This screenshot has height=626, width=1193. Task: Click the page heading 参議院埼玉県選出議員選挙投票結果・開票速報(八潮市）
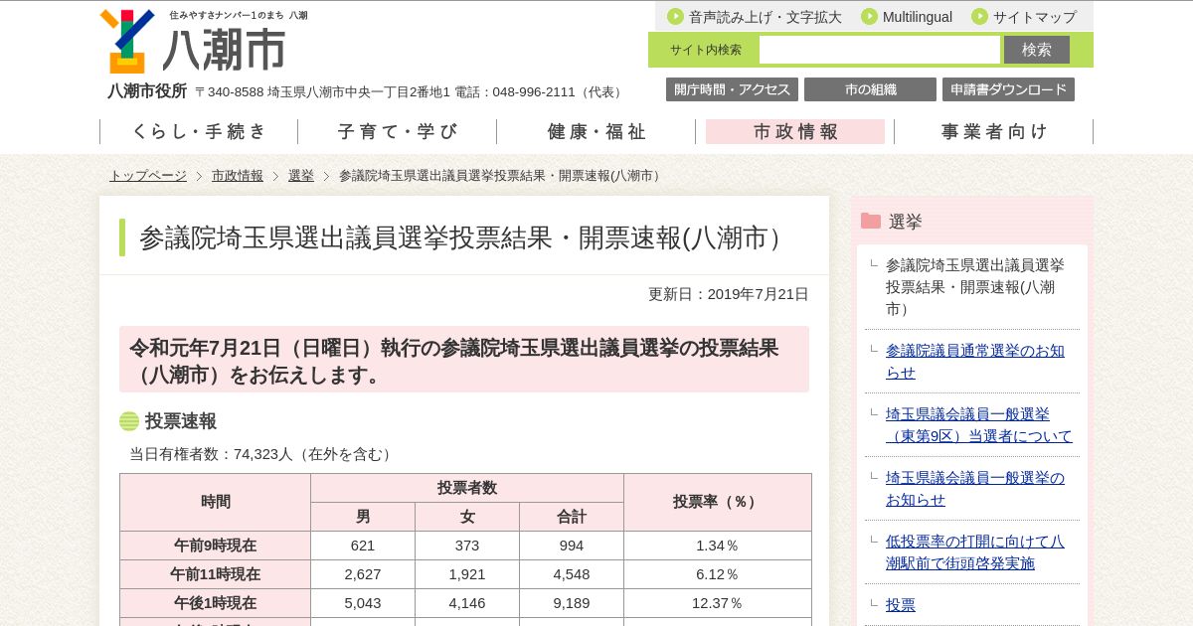click(463, 237)
